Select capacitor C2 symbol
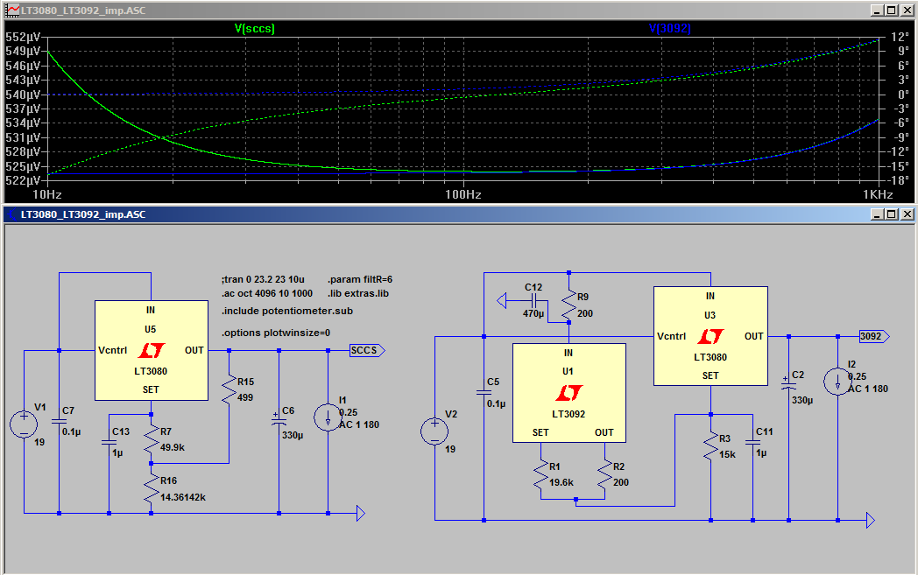The image size is (918, 575). 788,385
